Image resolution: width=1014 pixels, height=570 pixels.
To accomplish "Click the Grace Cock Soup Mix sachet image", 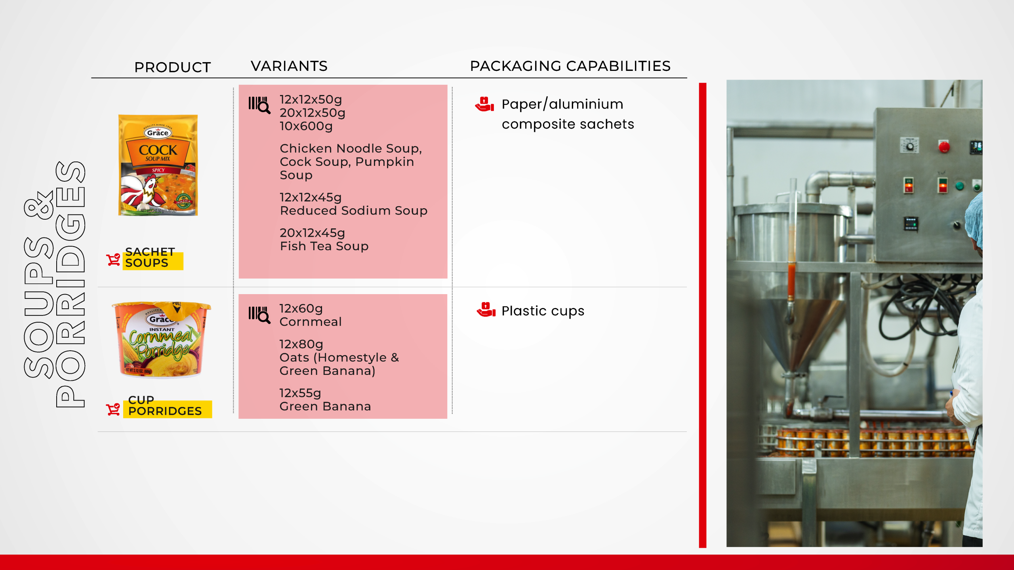I will pyautogui.click(x=158, y=165).
